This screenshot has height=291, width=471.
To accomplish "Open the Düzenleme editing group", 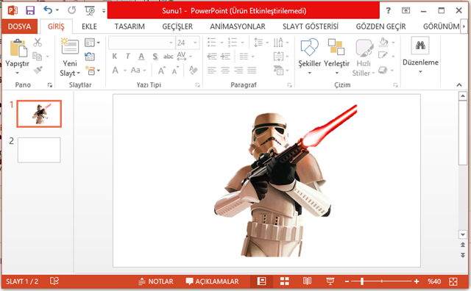I will pos(420,56).
